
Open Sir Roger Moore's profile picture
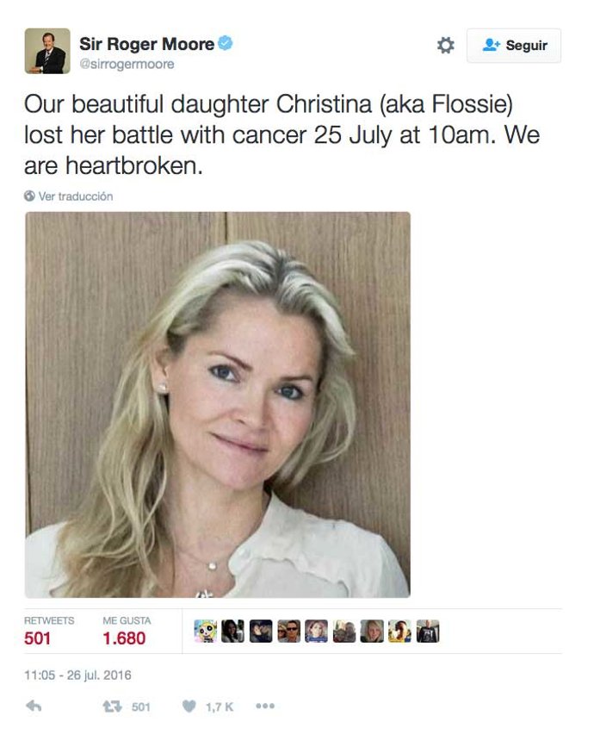tap(47, 51)
